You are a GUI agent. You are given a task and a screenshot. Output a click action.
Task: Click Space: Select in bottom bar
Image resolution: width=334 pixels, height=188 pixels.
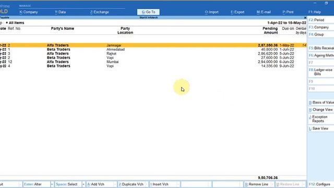pyautogui.click(x=68, y=184)
